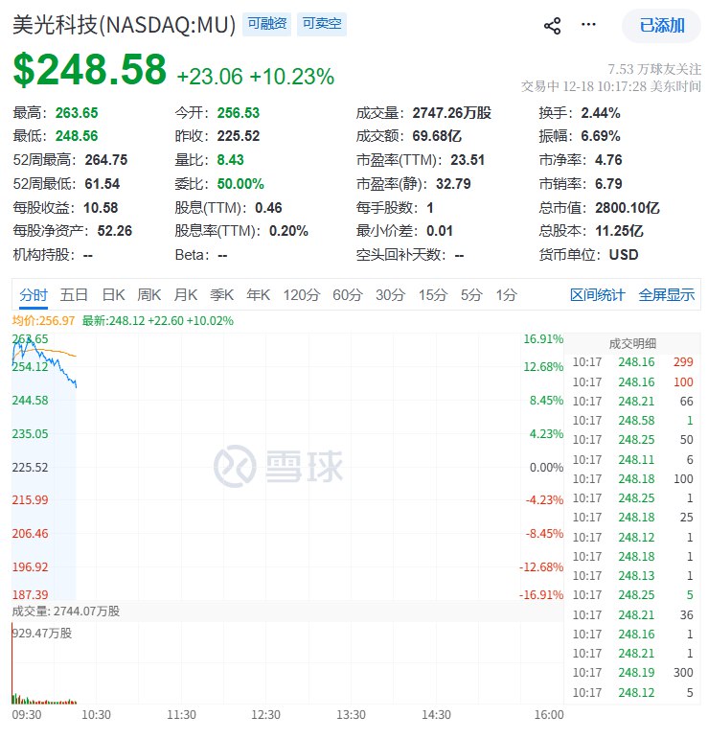Image resolution: width=708 pixels, height=739 pixels.
Task: Click the 市销率 value 6.79
Action: pos(608,184)
